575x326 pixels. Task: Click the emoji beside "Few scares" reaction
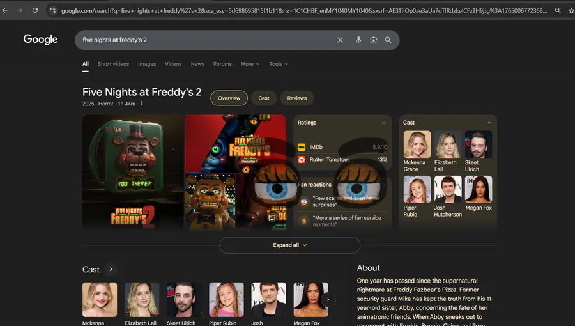(x=303, y=201)
